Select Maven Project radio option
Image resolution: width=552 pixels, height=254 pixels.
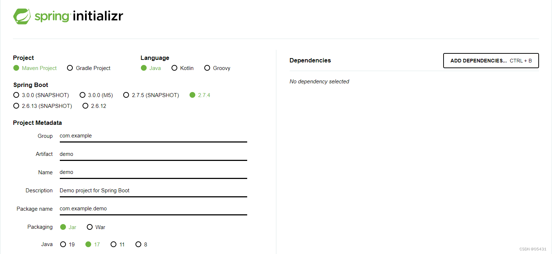tap(35, 68)
